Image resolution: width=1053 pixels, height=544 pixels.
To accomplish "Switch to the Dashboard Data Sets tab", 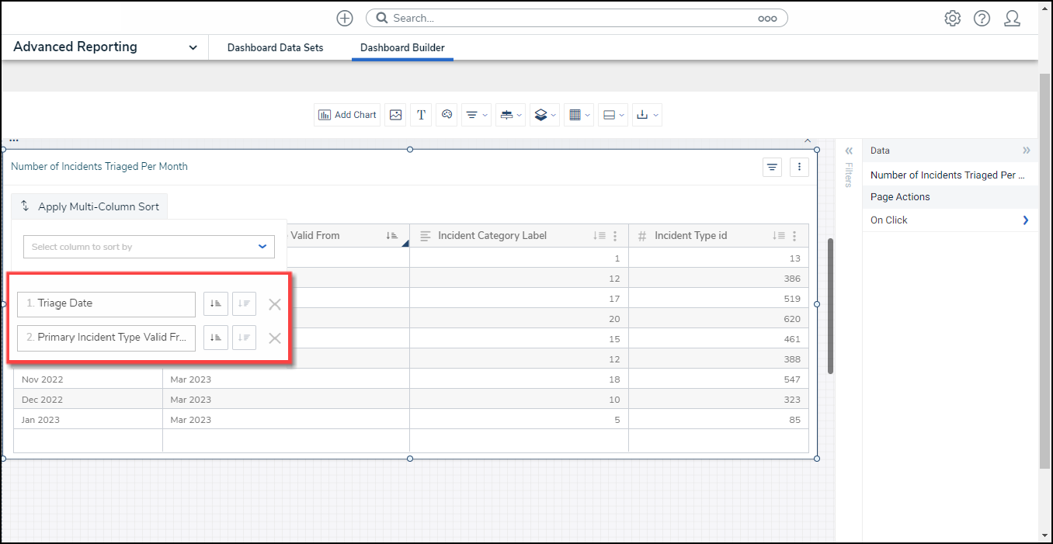I will click(x=275, y=47).
